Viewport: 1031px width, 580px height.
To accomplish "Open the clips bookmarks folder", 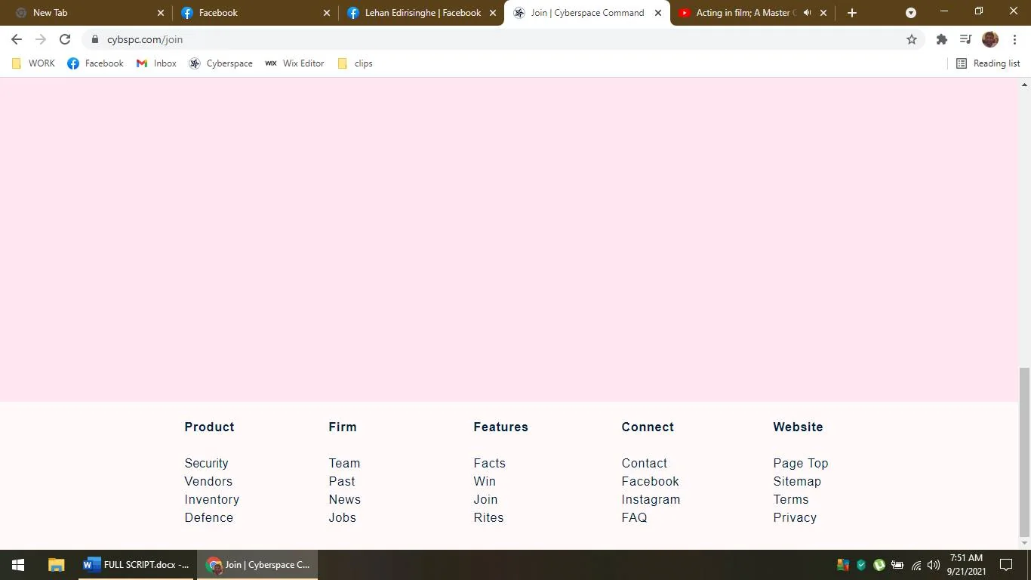I will pyautogui.click(x=355, y=63).
